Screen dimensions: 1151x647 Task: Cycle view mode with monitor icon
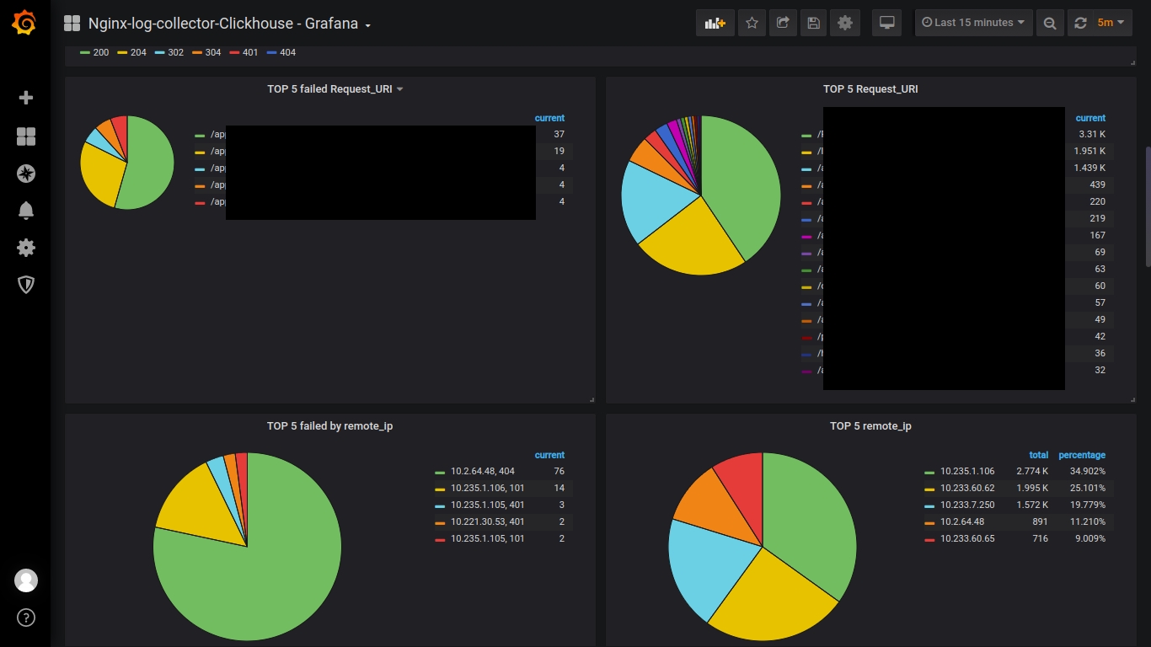tap(886, 23)
